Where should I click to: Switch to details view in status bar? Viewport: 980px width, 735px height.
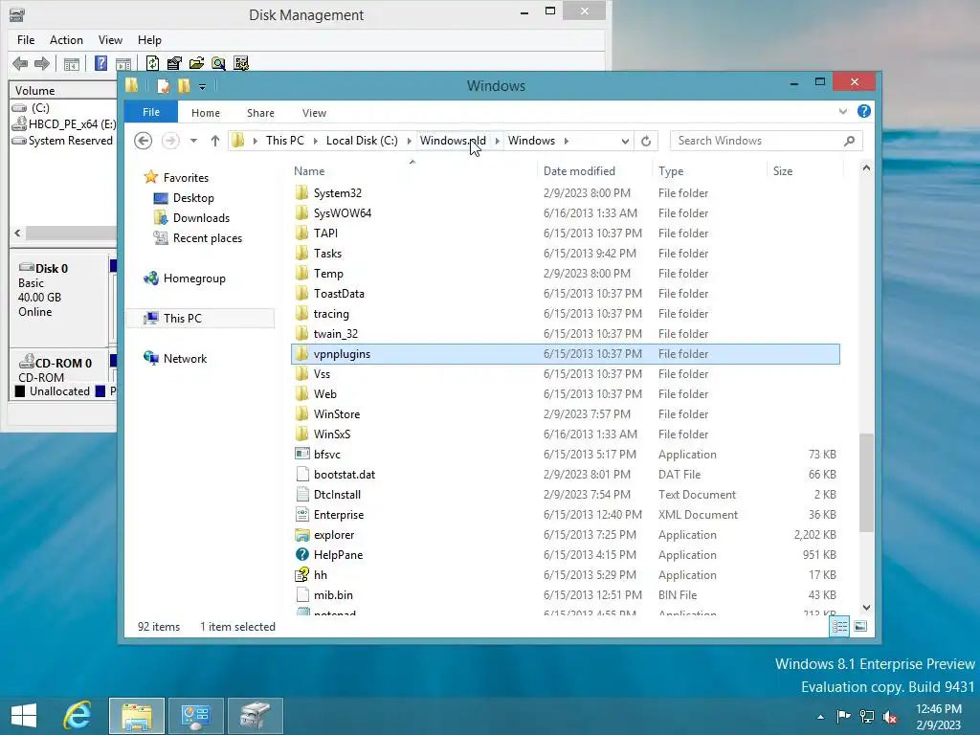pos(839,626)
